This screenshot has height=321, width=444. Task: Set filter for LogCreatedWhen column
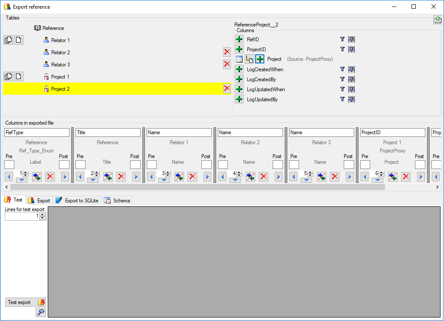[x=342, y=69]
